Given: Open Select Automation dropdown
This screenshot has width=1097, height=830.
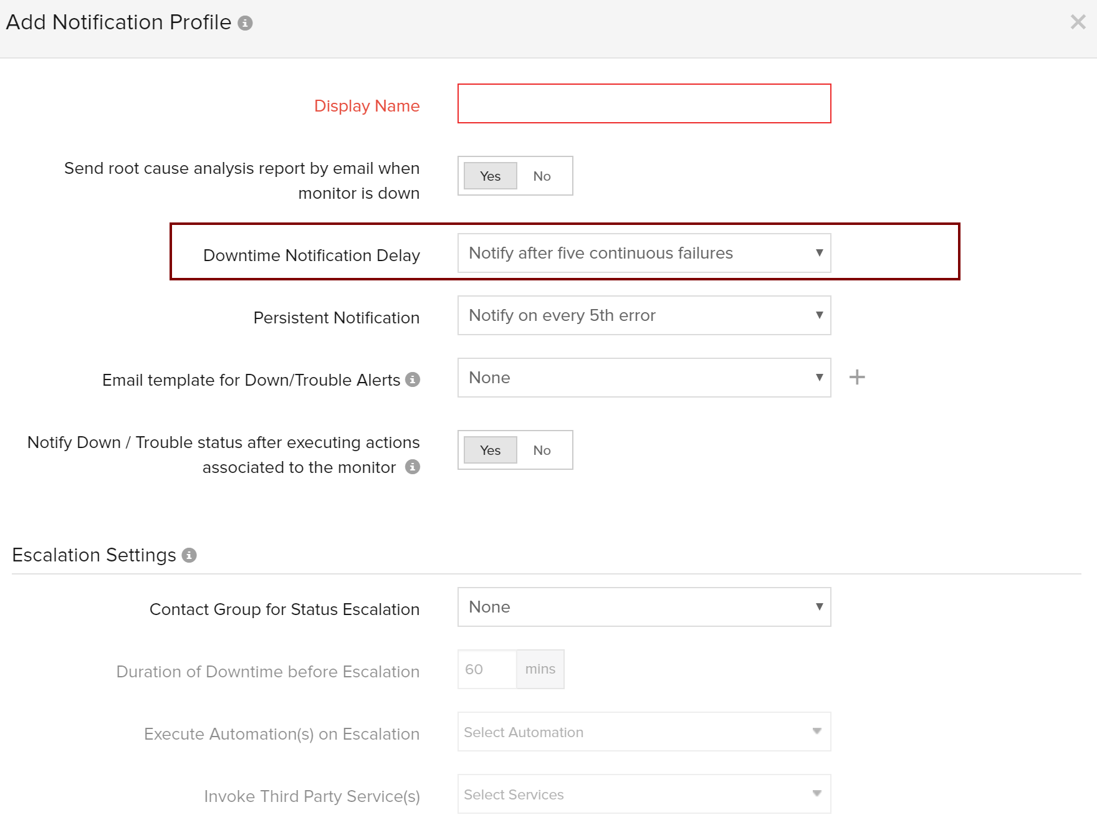Looking at the screenshot, I should [x=644, y=732].
